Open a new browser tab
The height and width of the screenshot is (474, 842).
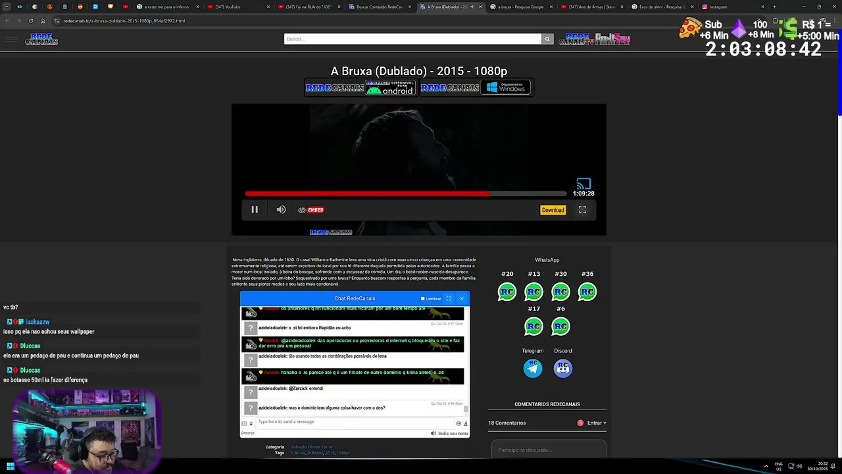pyautogui.click(x=774, y=7)
